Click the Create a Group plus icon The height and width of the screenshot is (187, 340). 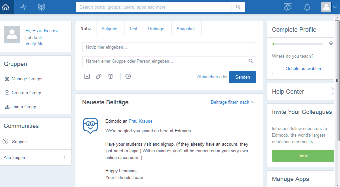pyautogui.click(x=7, y=93)
